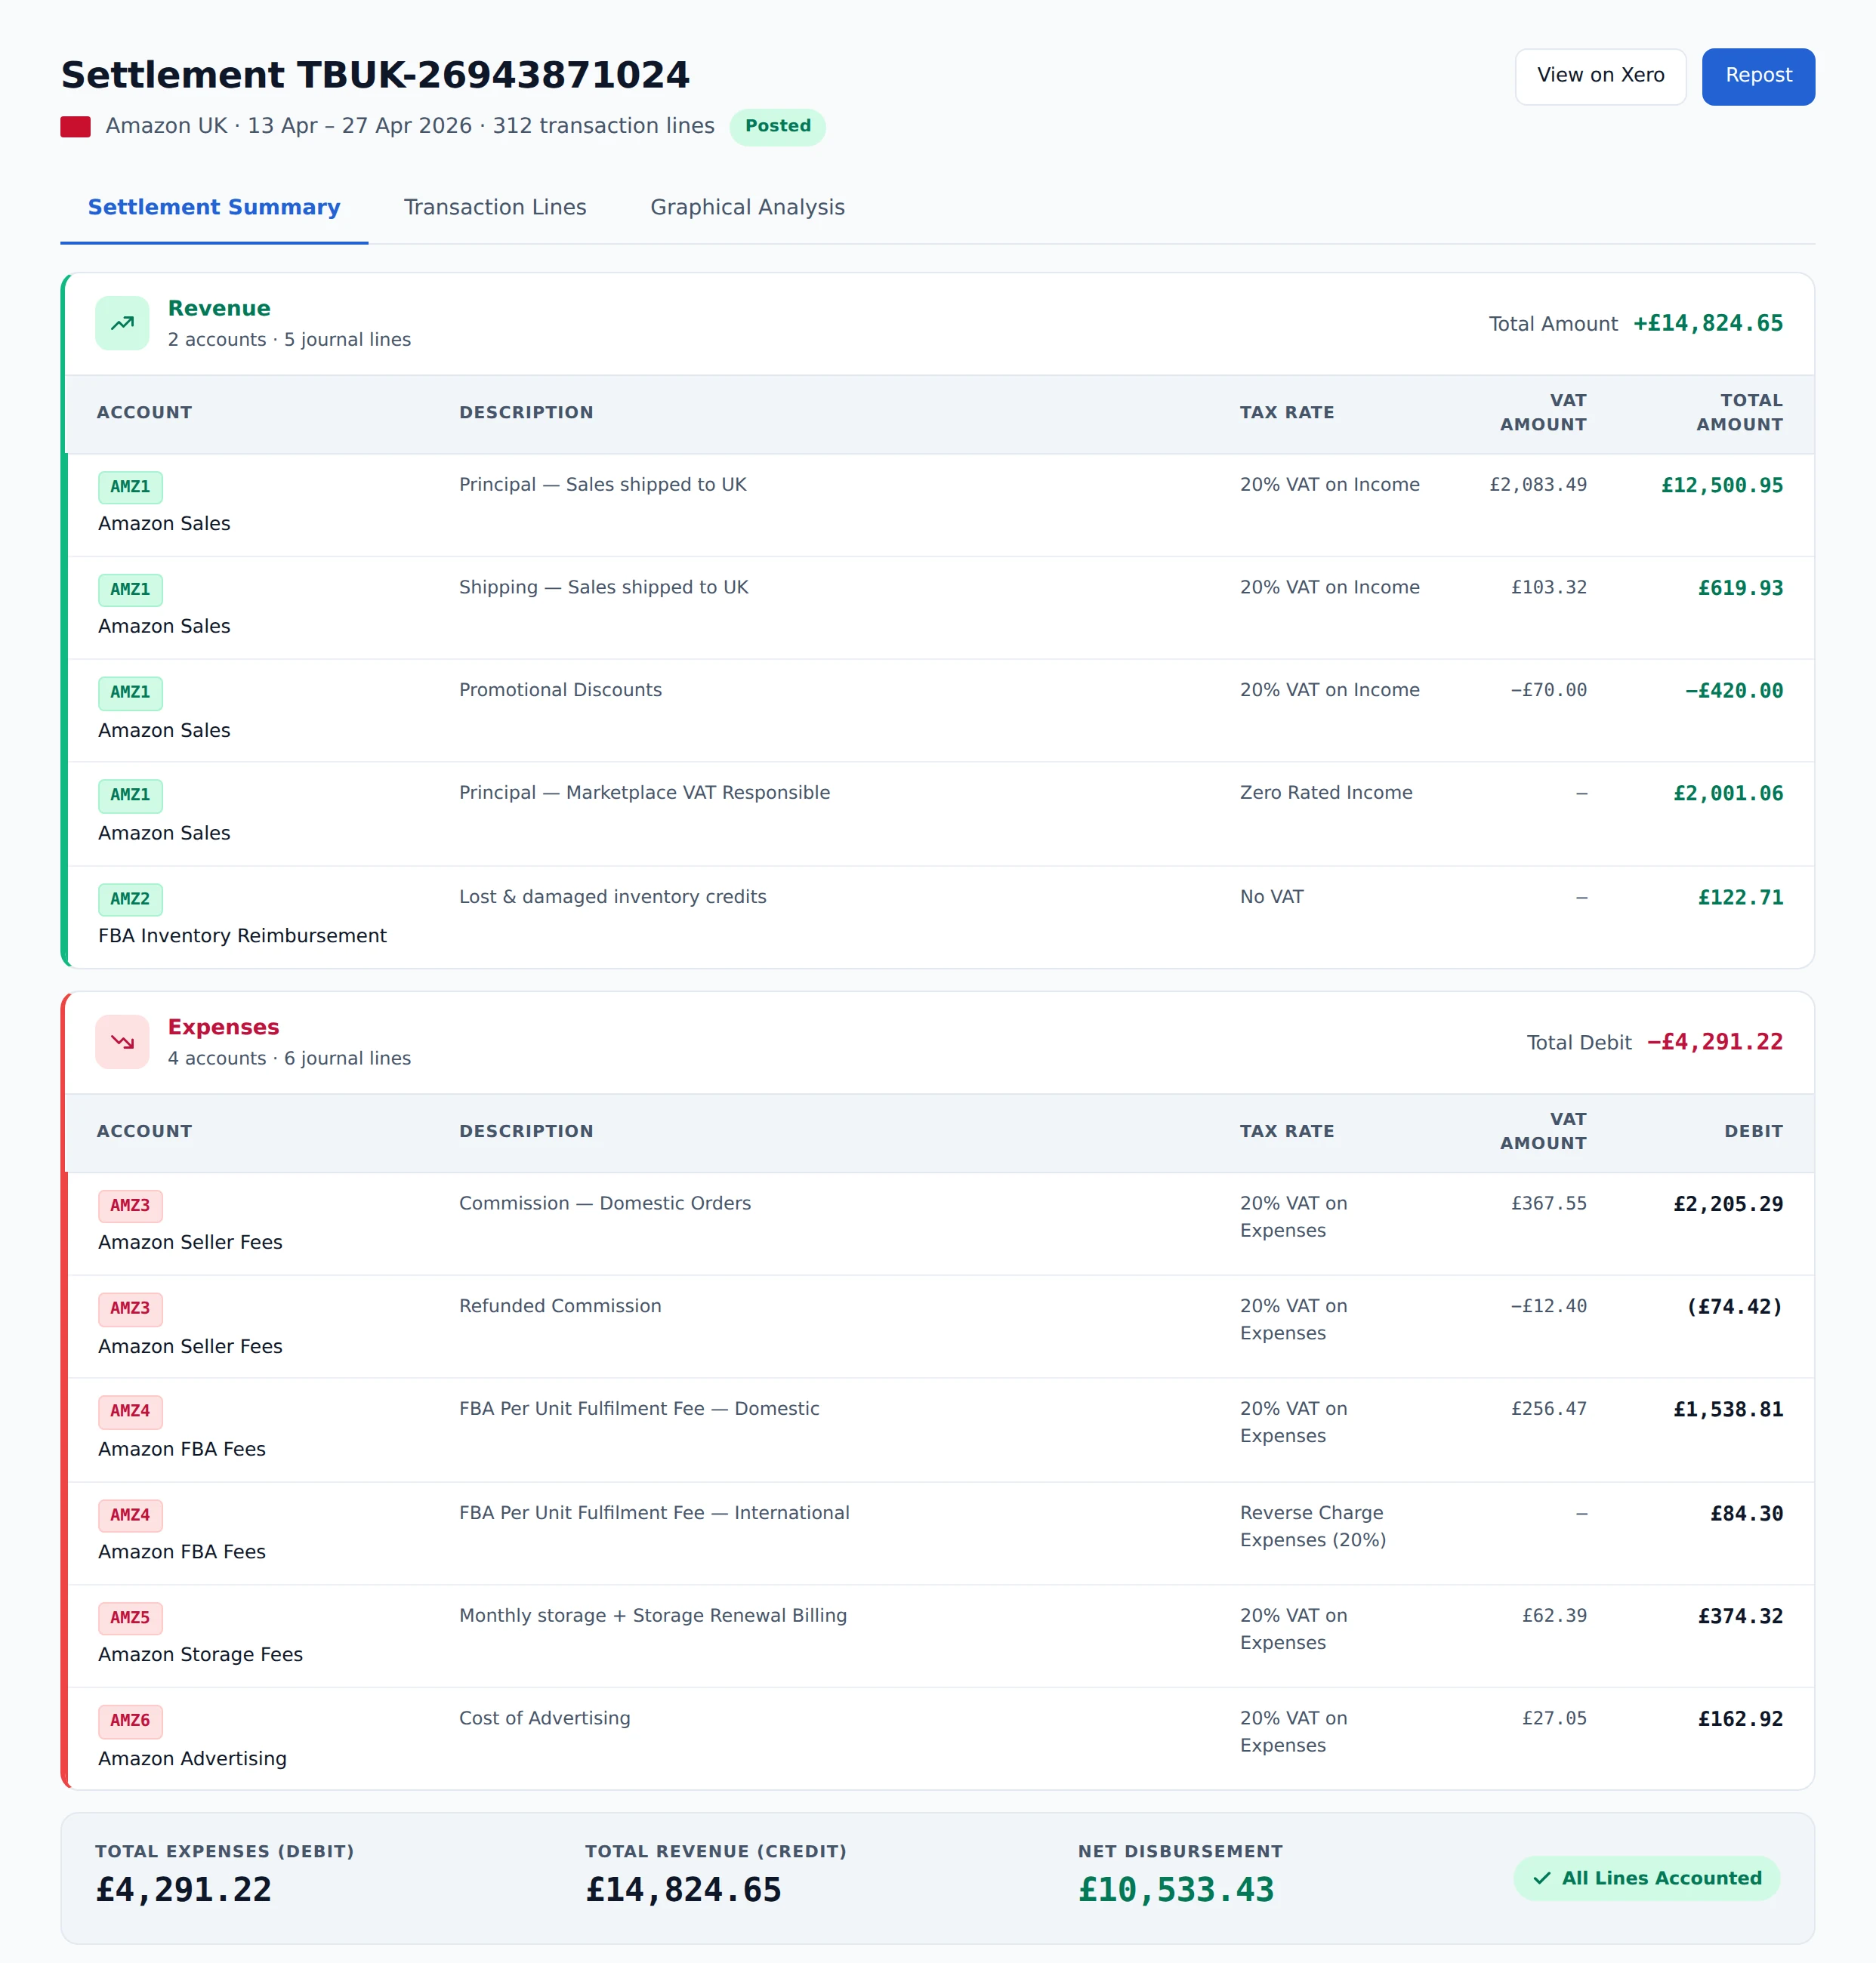Click 'Zero Rated Income' tax rate

(x=1326, y=794)
